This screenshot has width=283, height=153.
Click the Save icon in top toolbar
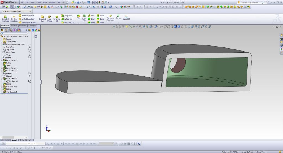pyautogui.click(x=78, y=2)
